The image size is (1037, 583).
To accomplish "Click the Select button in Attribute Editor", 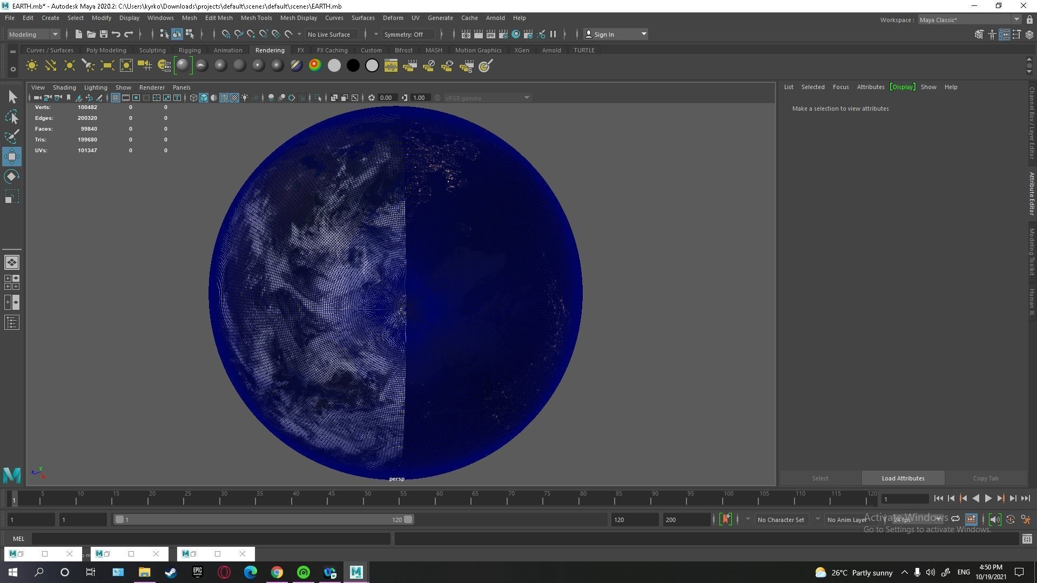I will pos(820,478).
